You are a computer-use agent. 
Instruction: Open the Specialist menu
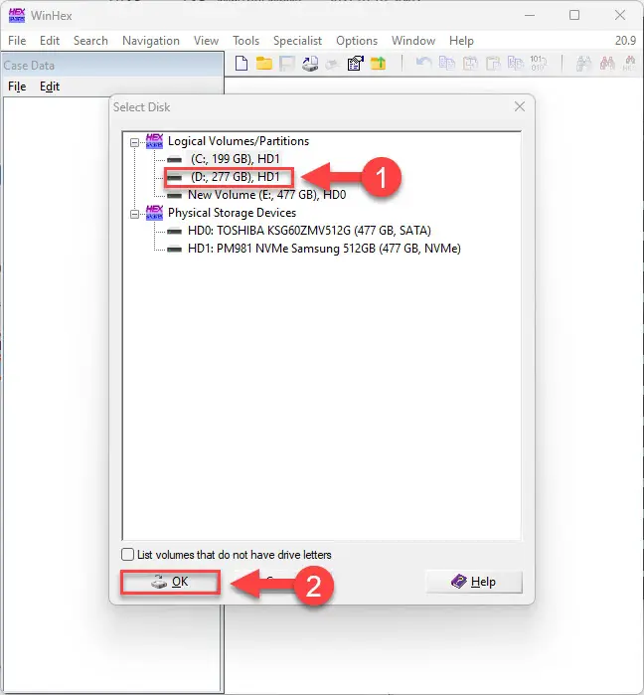pyautogui.click(x=297, y=41)
